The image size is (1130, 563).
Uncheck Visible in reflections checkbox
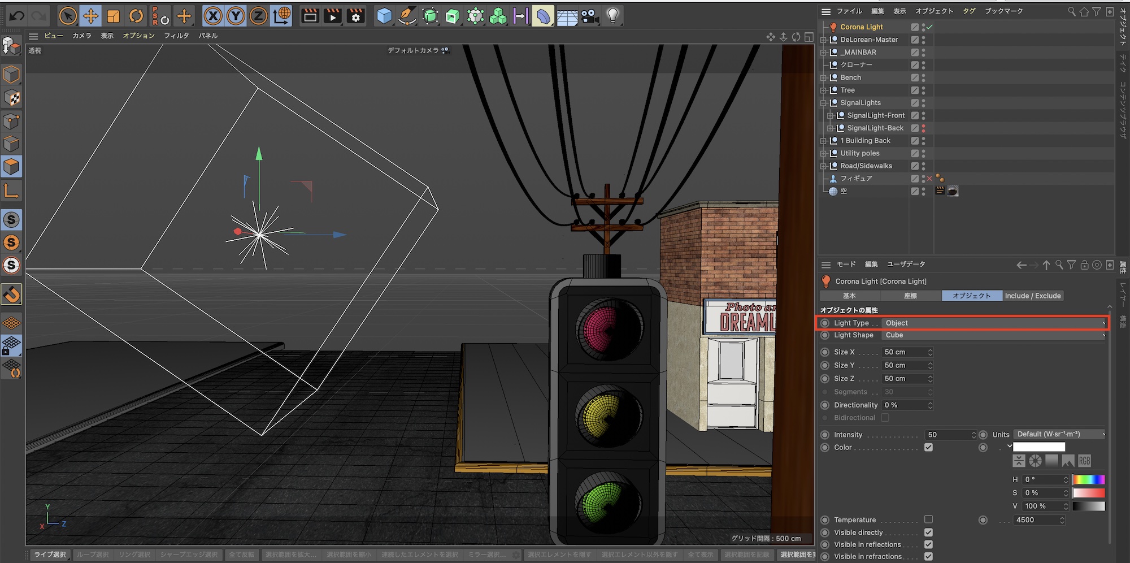pyautogui.click(x=928, y=544)
